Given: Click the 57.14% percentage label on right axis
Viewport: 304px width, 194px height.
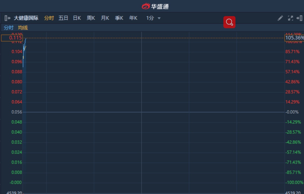Looking at the screenshot, I should (x=292, y=72).
